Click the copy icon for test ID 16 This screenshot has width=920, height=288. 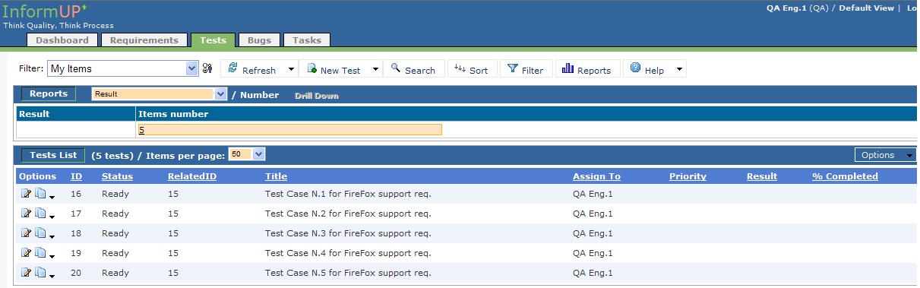[40, 194]
